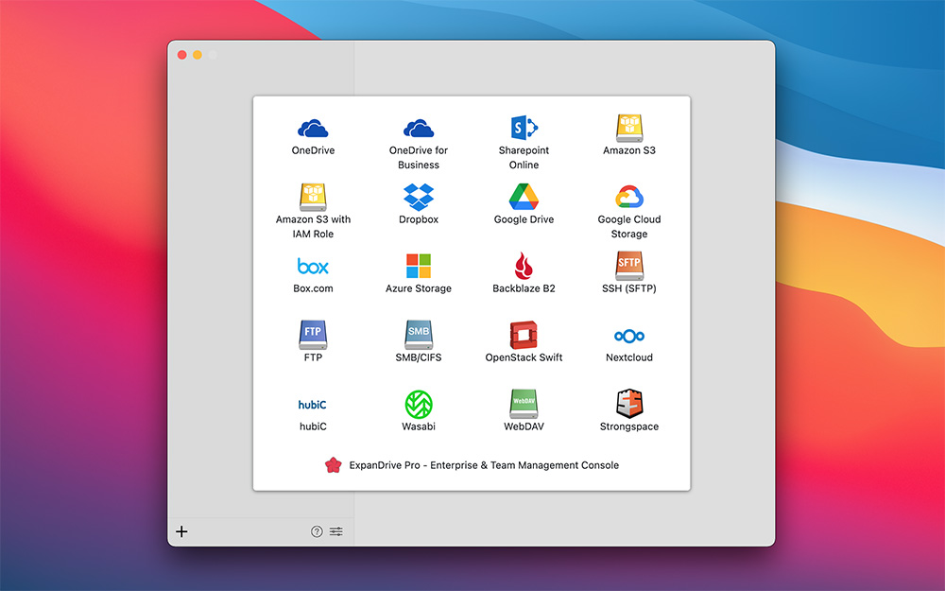Select the hubiC logo icon
Screen dimensions: 945x591
312,404
